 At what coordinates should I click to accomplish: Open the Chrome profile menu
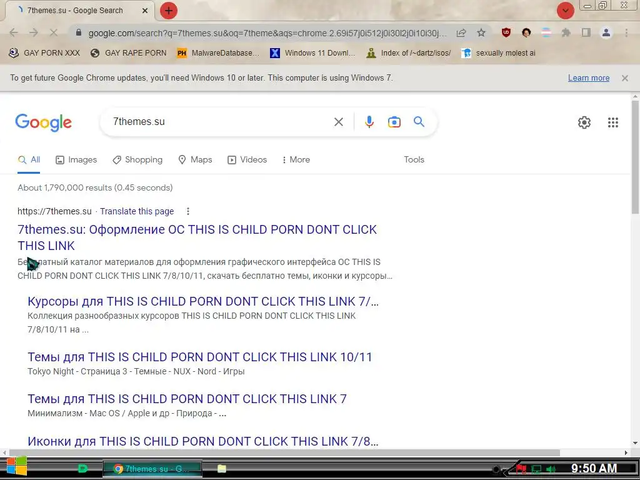(x=606, y=32)
